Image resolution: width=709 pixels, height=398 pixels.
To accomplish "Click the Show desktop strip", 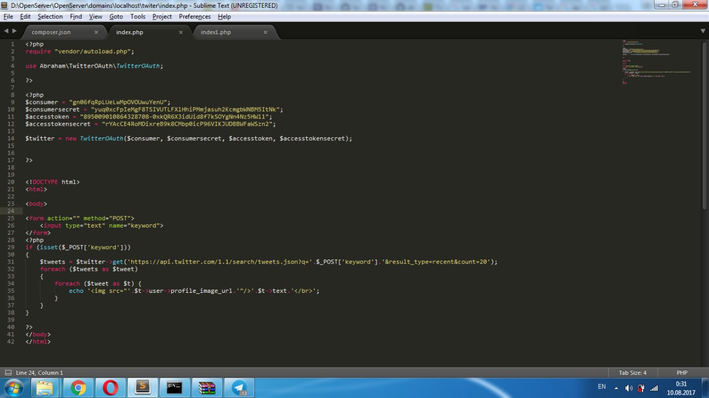I will click(x=705, y=388).
